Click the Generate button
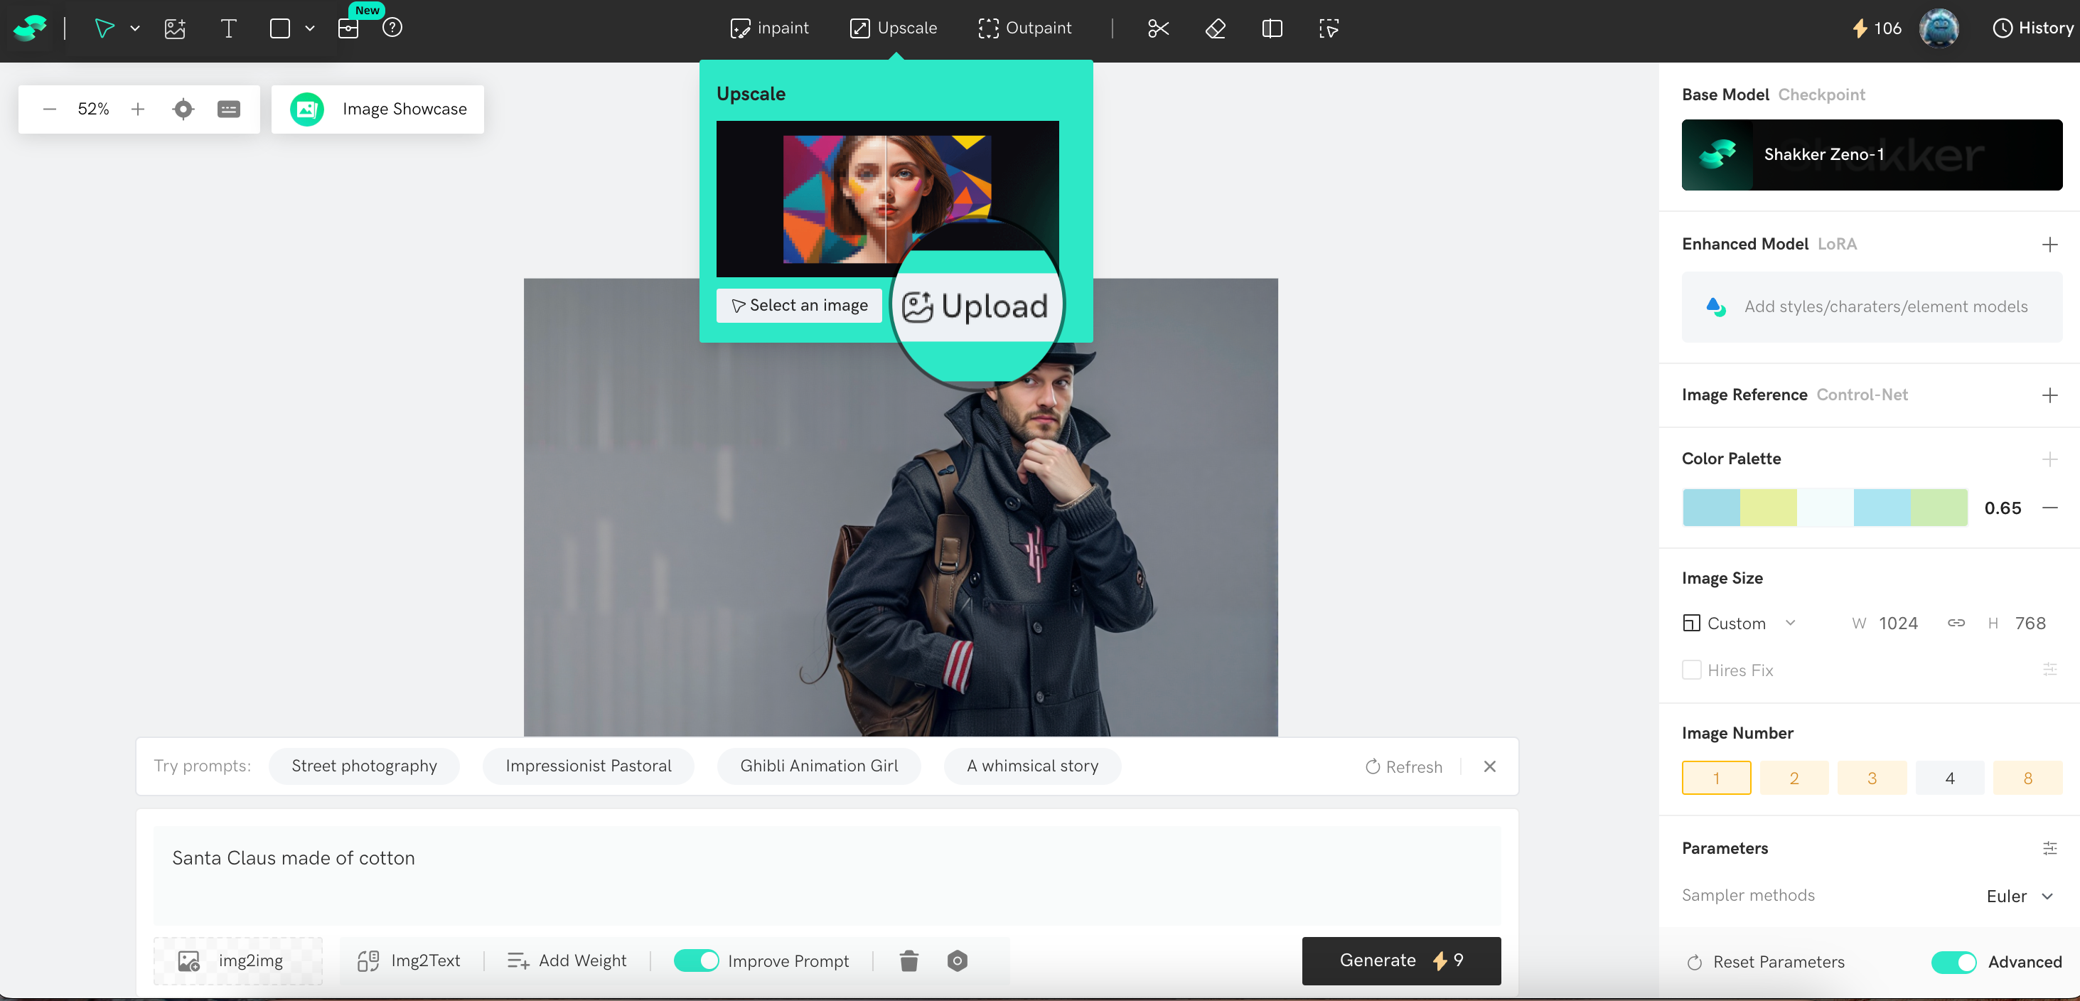 coord(1400,960)
